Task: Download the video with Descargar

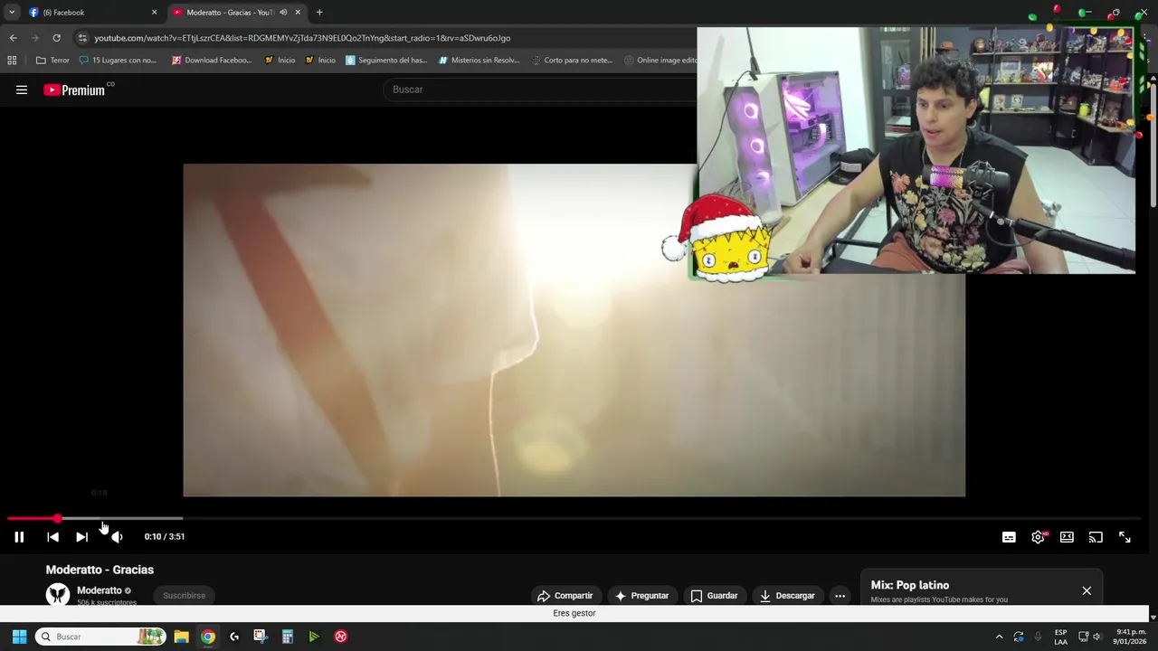Action: pos(787,596)
